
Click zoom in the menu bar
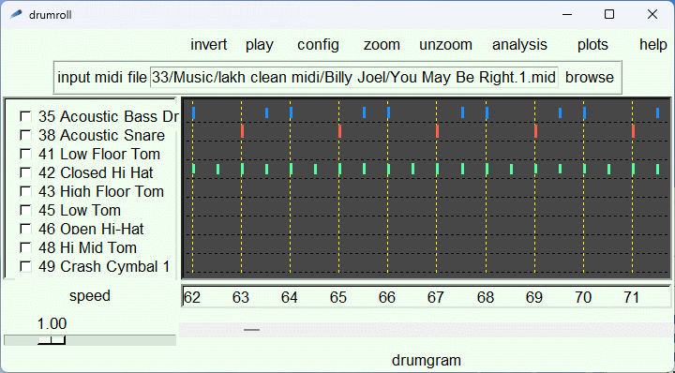coord(382,45)
